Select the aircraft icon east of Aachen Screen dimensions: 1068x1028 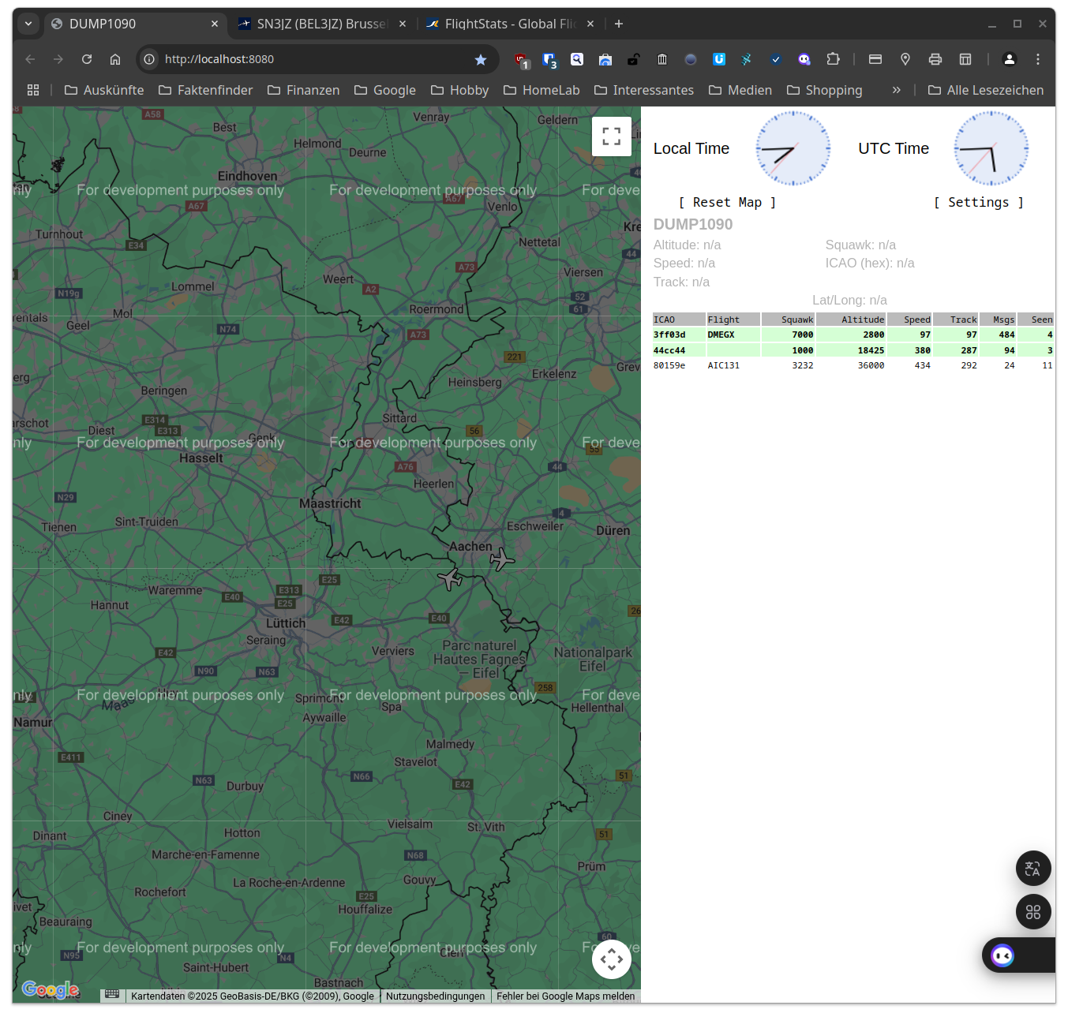tap(501, 559)
